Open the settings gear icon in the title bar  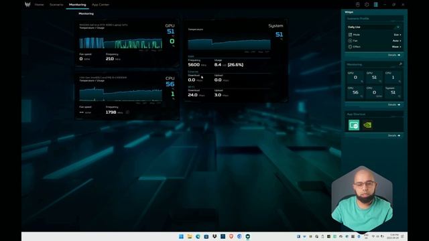pyautogui.click(x=367, y=5)
